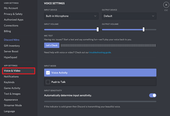Open the Input Device dropdown

pyautogui.click(x=71, y=16)
